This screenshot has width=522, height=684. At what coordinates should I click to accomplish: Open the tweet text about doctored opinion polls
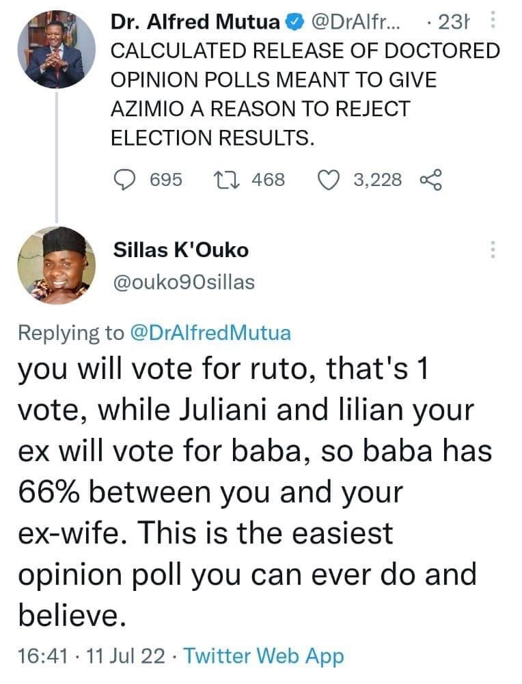305,94
